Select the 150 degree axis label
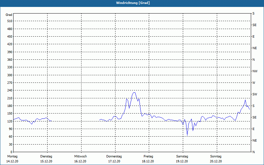Image resolution: width=264 pixels, height=165 pixels. point(10,114)
